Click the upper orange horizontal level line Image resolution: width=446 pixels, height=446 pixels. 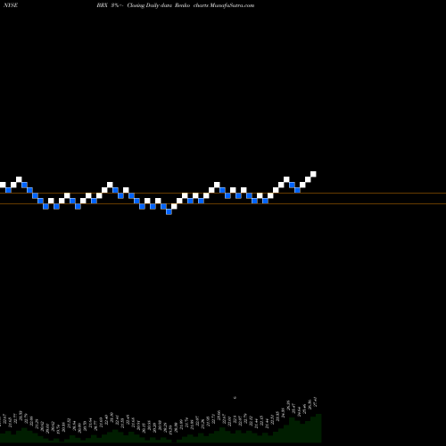click(223, 194)
